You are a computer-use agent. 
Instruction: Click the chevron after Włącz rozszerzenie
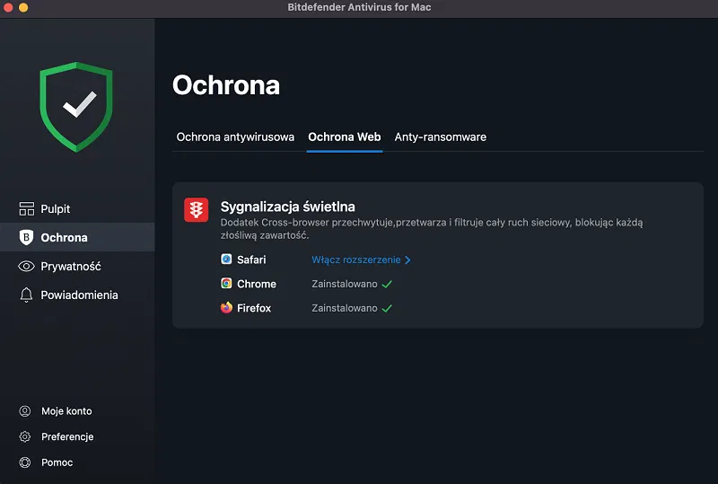coord(407,260)
